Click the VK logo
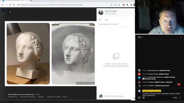184x103 pixels. click(3, 10)
